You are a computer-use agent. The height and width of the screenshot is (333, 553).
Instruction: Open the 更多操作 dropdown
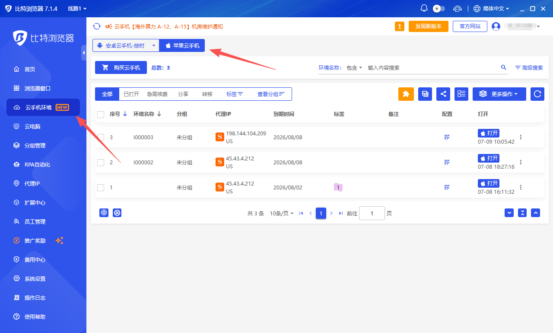[x=499, y=94]
